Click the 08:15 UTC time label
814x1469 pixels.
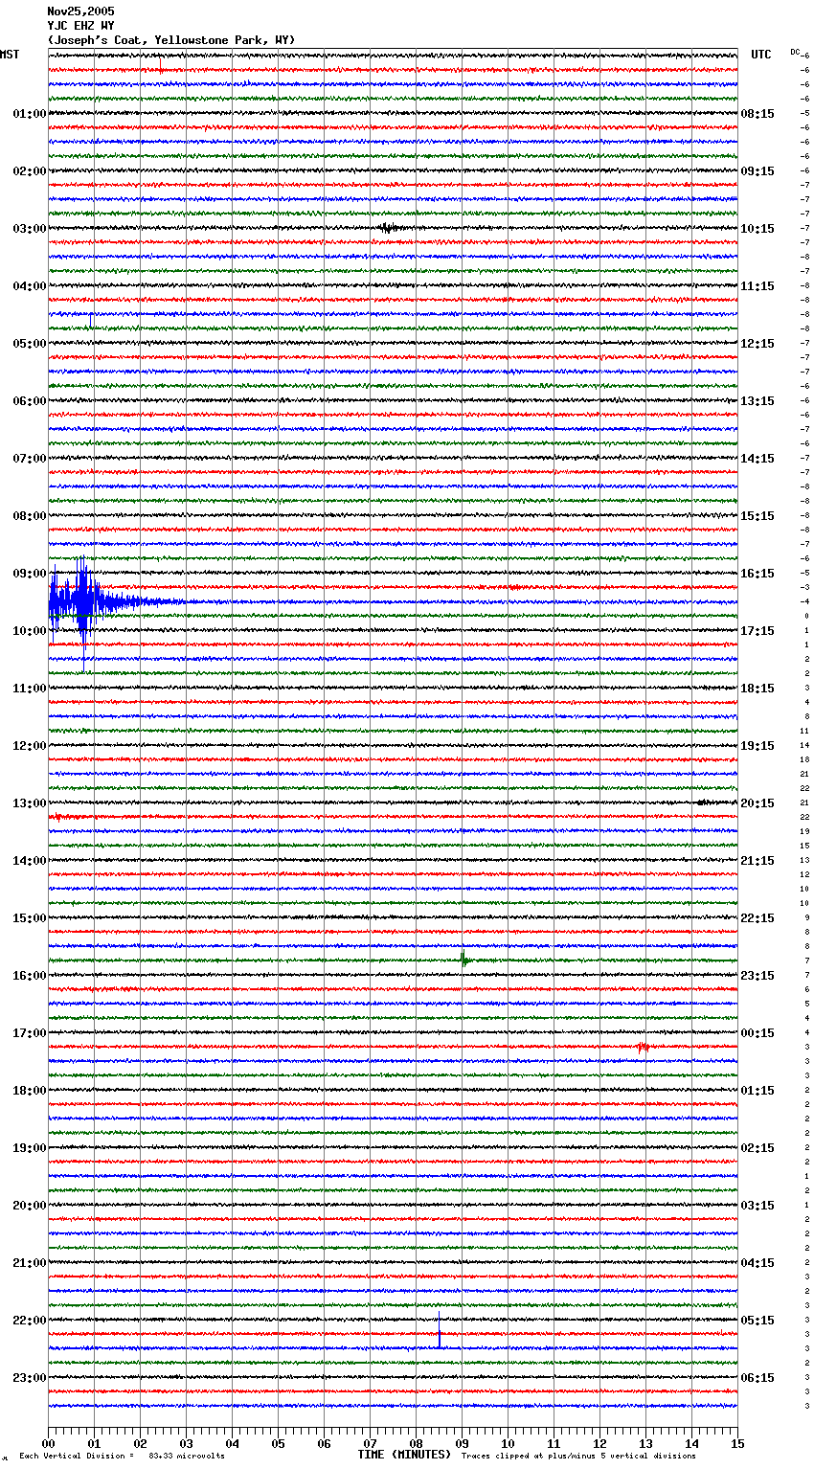point(757,114)
